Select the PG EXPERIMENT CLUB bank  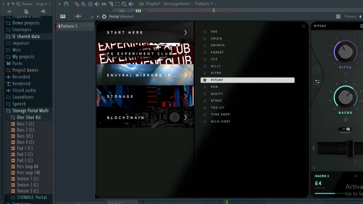pos(145,54)
